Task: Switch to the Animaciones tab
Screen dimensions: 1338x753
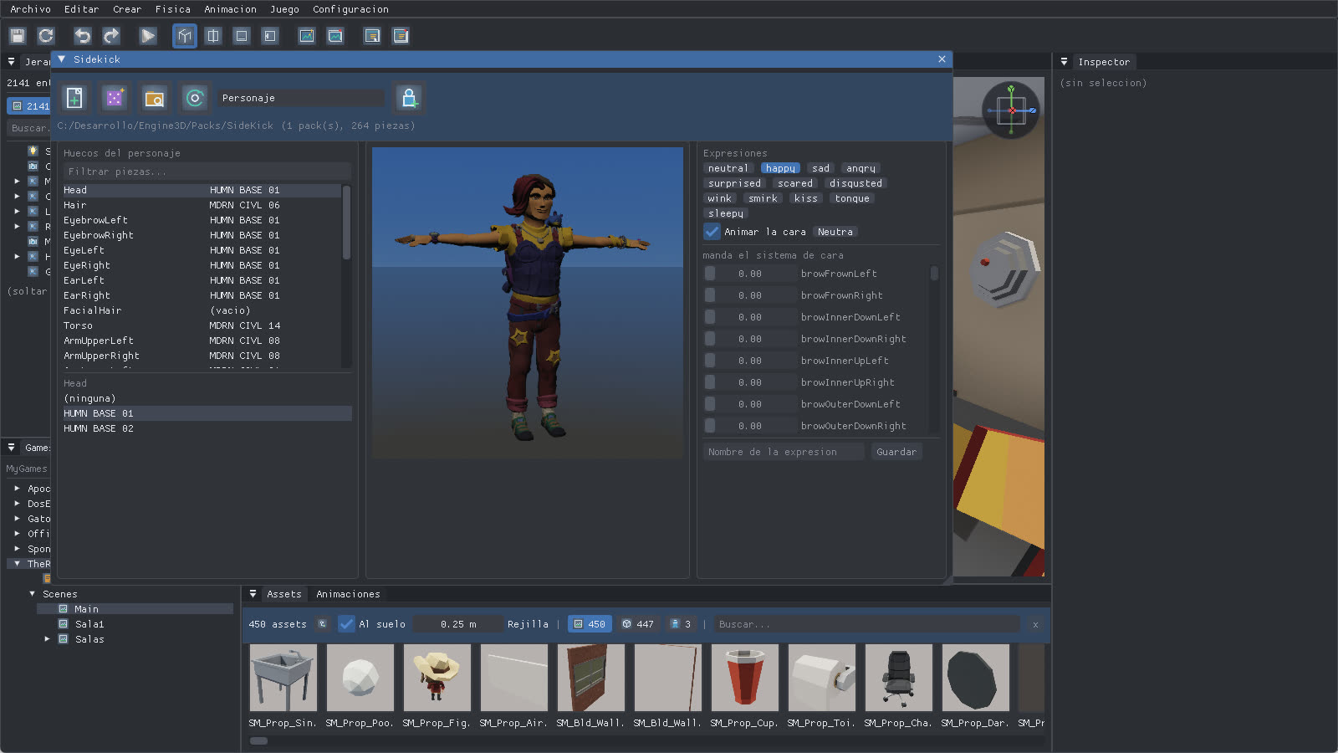Action: [348, 594]
